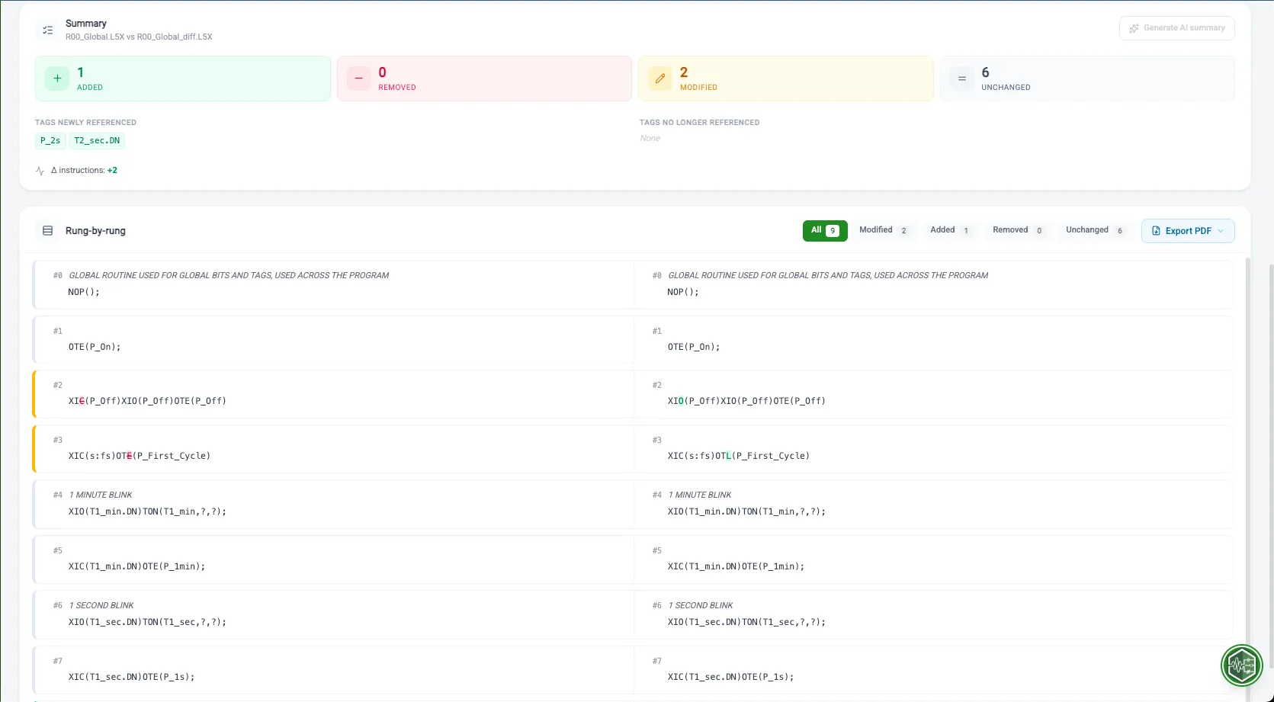Select the P_2s tag chip
This screenshot has width=1274, height=702.
click(50, 140)
